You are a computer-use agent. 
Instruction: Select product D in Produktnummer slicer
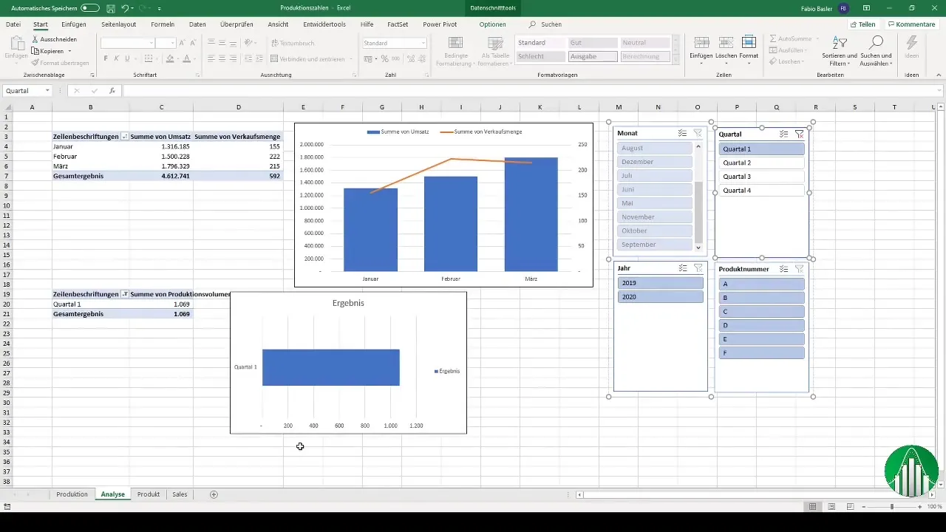pos(761,325)
